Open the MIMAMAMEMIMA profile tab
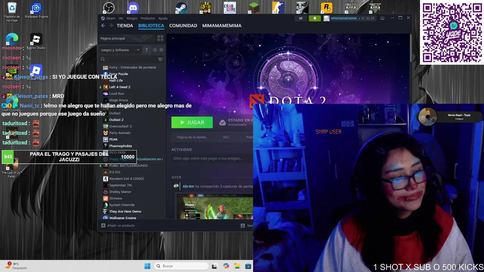 coord(222,26)
